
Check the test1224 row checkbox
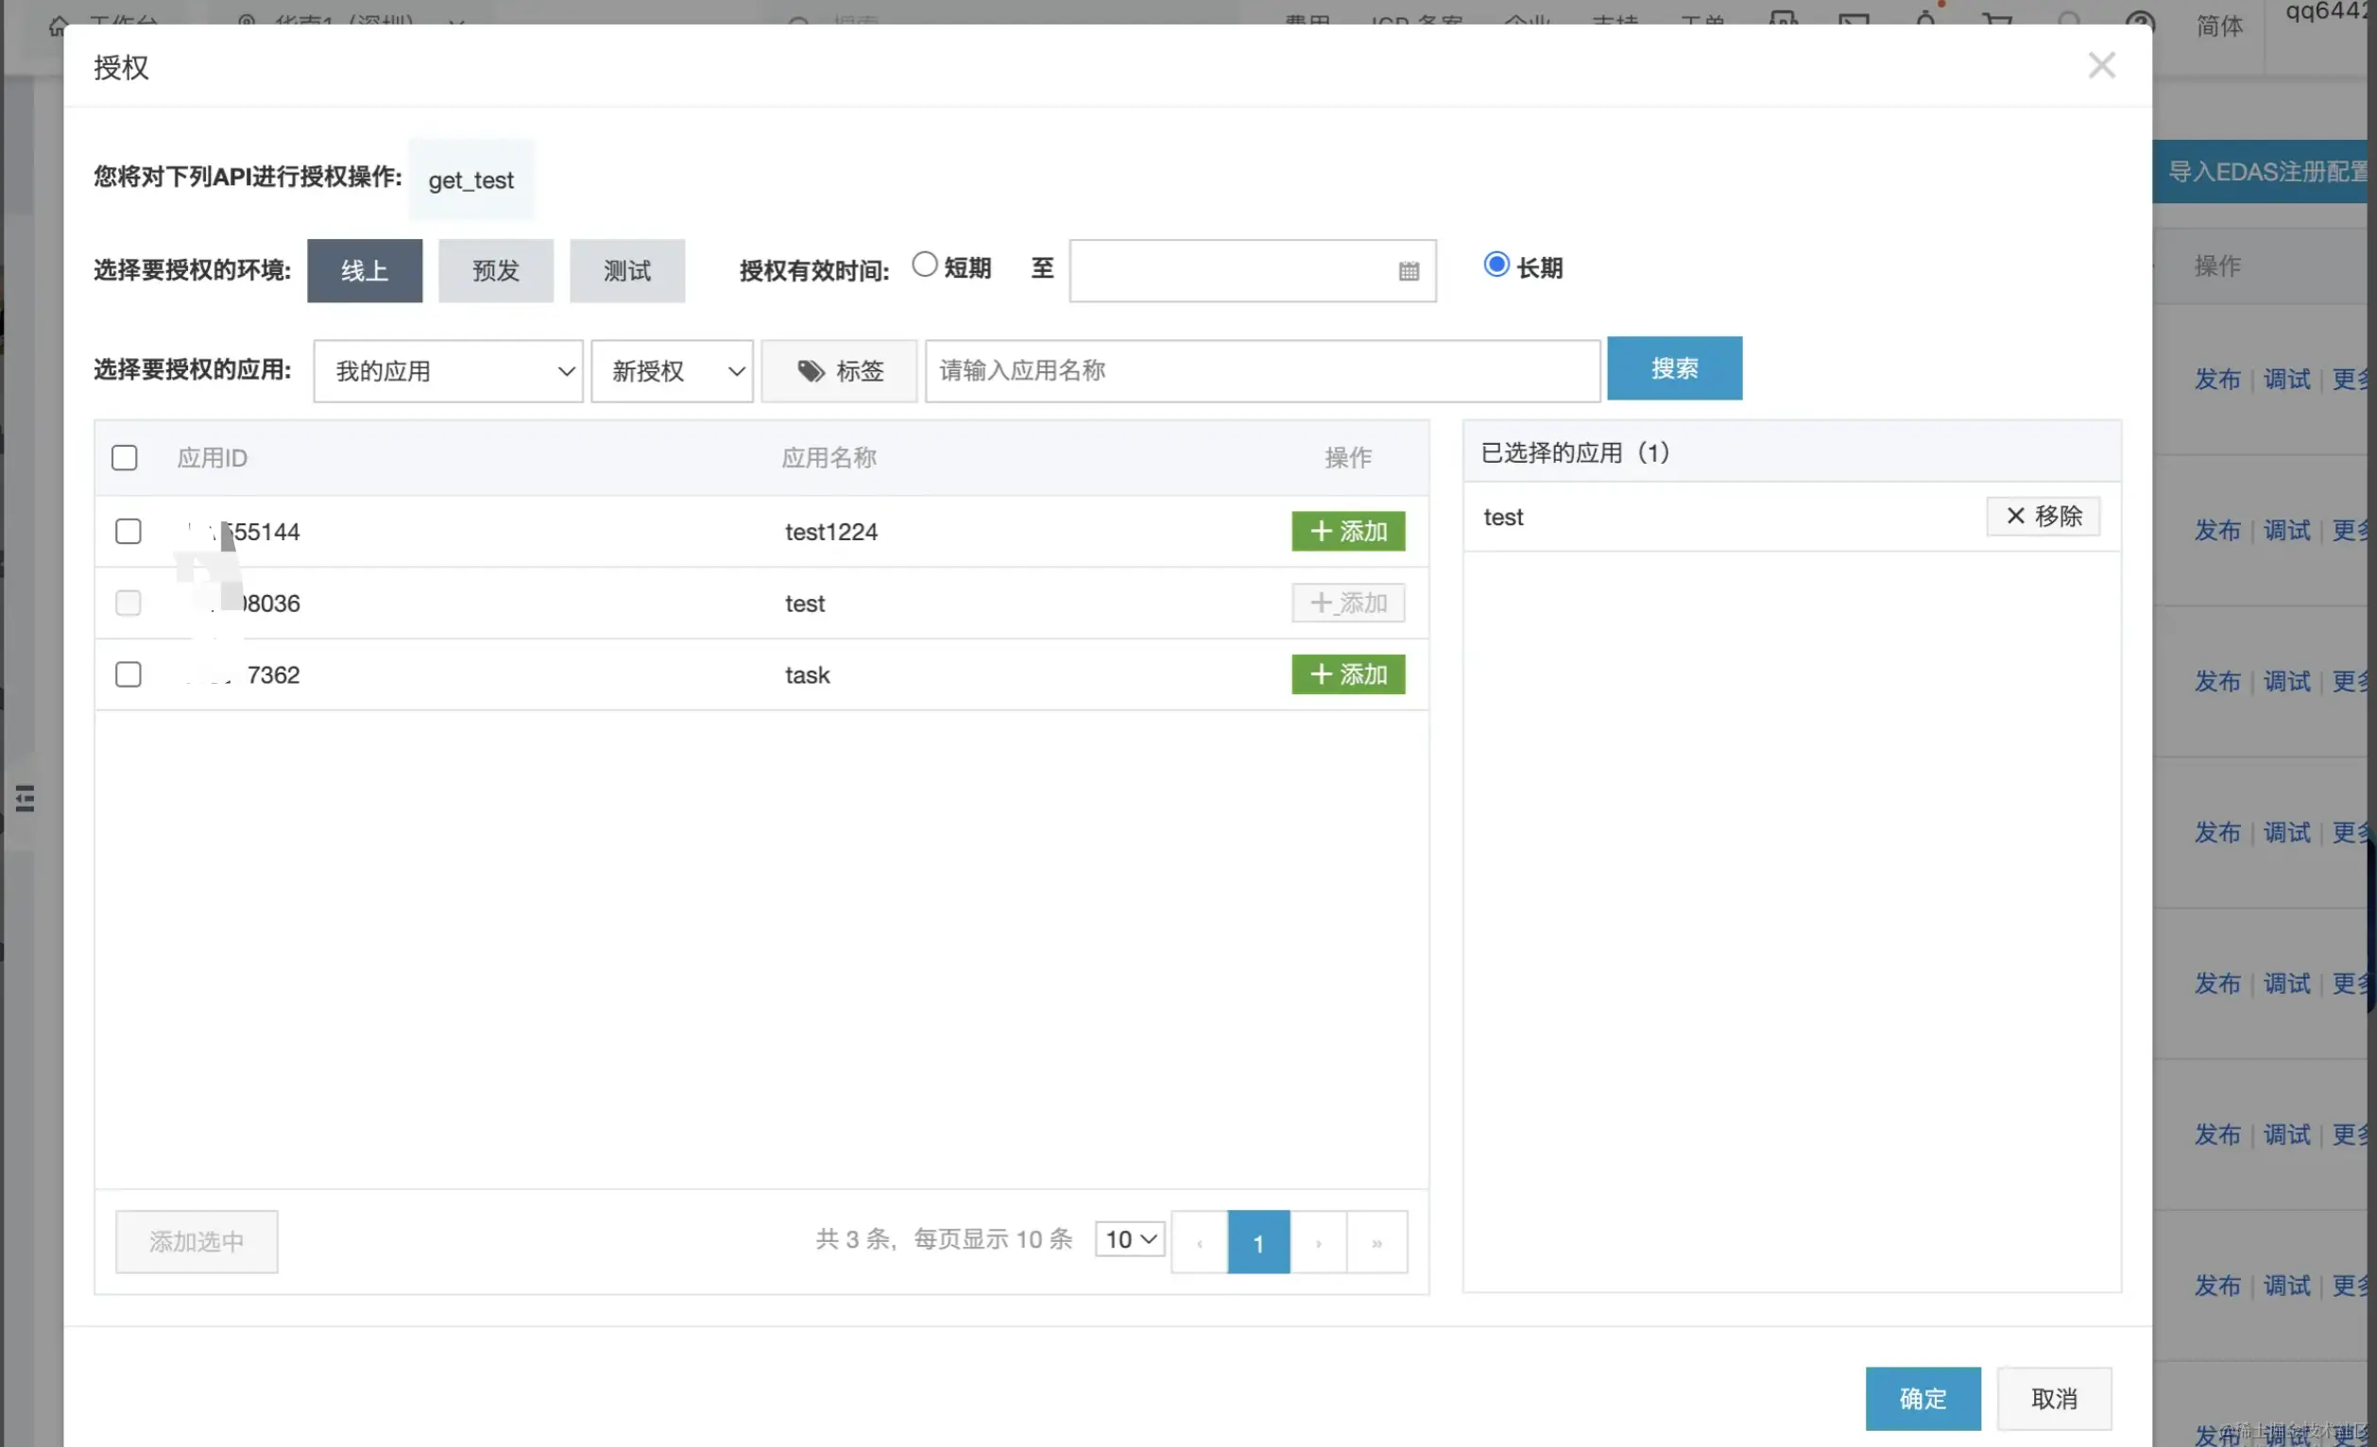click(128, 531)
